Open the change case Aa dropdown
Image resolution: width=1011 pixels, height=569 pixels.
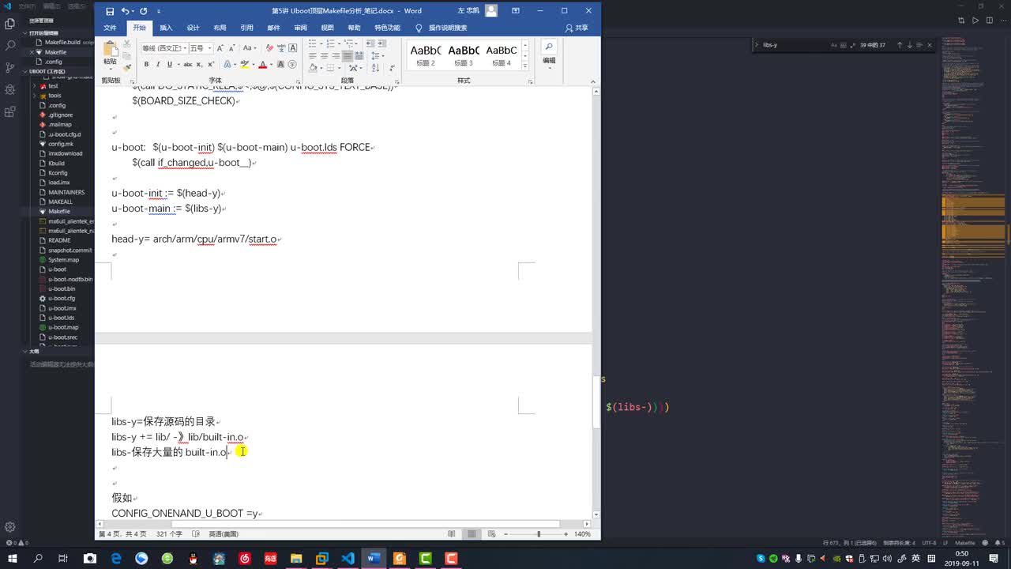[248, 48]
